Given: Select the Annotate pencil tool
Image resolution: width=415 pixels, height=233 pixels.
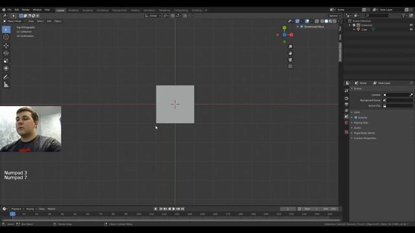Looking at the screenshot, I should click(x=6, y=77).
